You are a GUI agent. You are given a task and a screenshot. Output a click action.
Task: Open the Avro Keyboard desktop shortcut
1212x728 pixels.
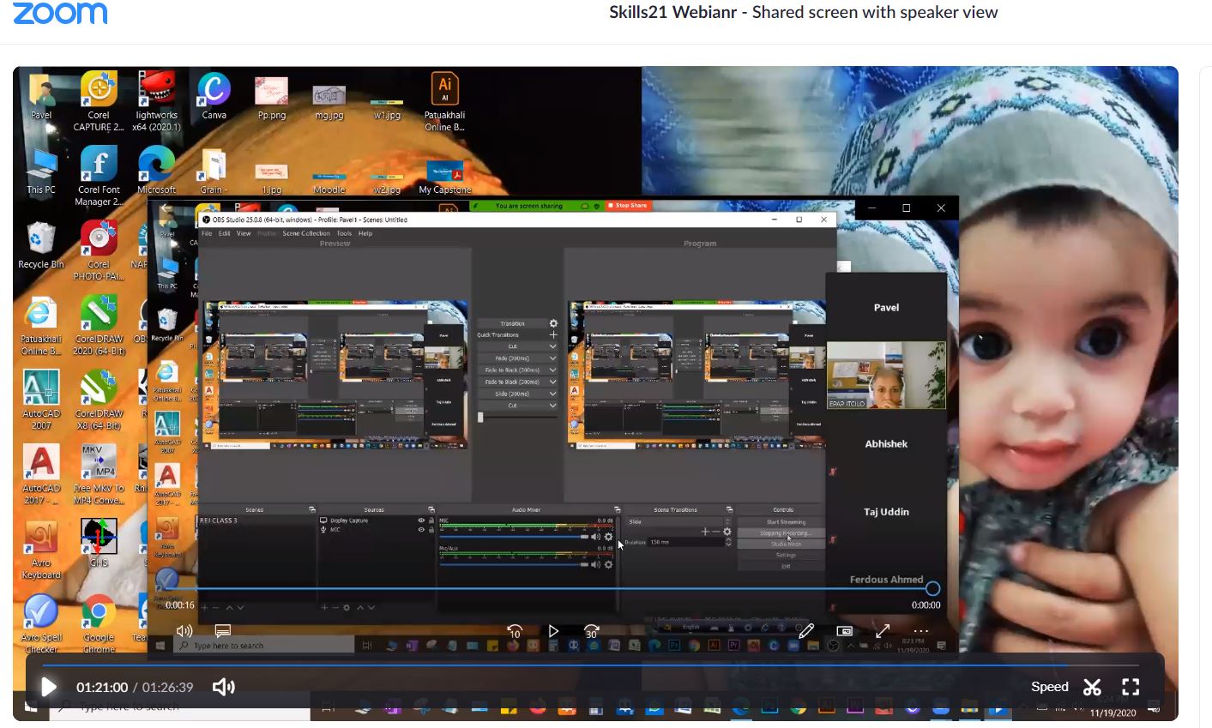[41, 550]
